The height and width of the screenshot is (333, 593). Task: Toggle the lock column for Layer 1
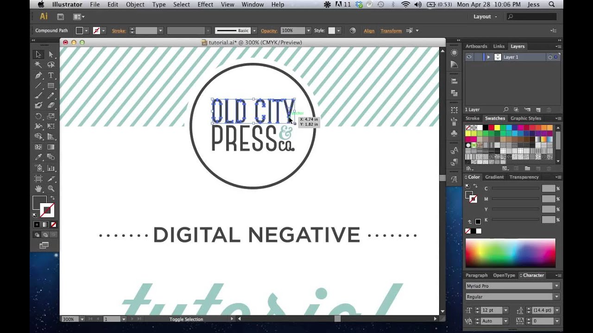click(477, 57)
